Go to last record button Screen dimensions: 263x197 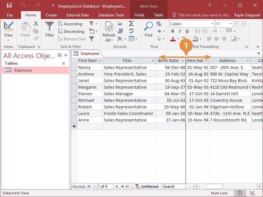click(123, 186)
